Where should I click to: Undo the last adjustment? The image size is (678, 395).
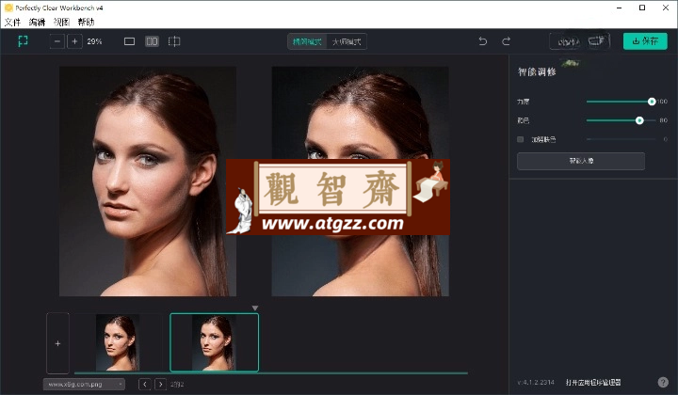click(x=483, y=41)
